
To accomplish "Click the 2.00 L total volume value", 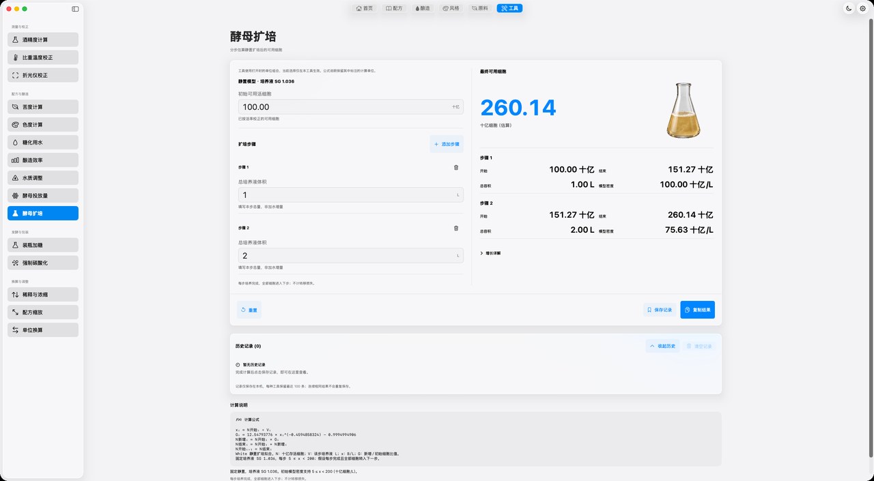I will point(582,230).
